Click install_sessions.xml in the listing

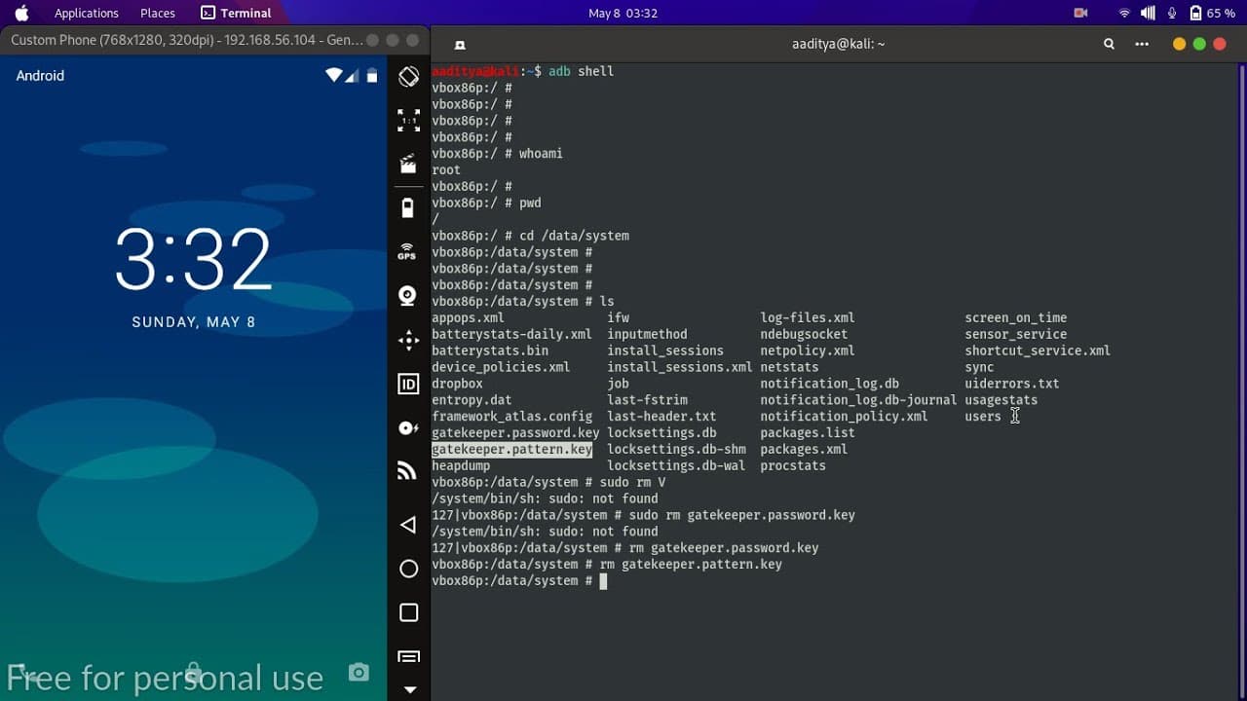(x=680, y=368)
